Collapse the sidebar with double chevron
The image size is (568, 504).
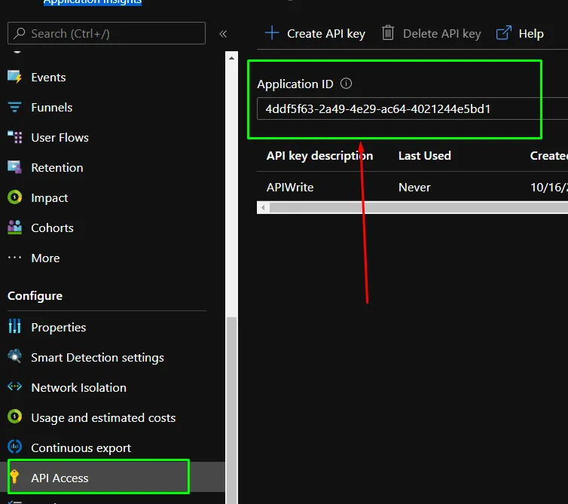pyautogui.click(x=223, y=34)
